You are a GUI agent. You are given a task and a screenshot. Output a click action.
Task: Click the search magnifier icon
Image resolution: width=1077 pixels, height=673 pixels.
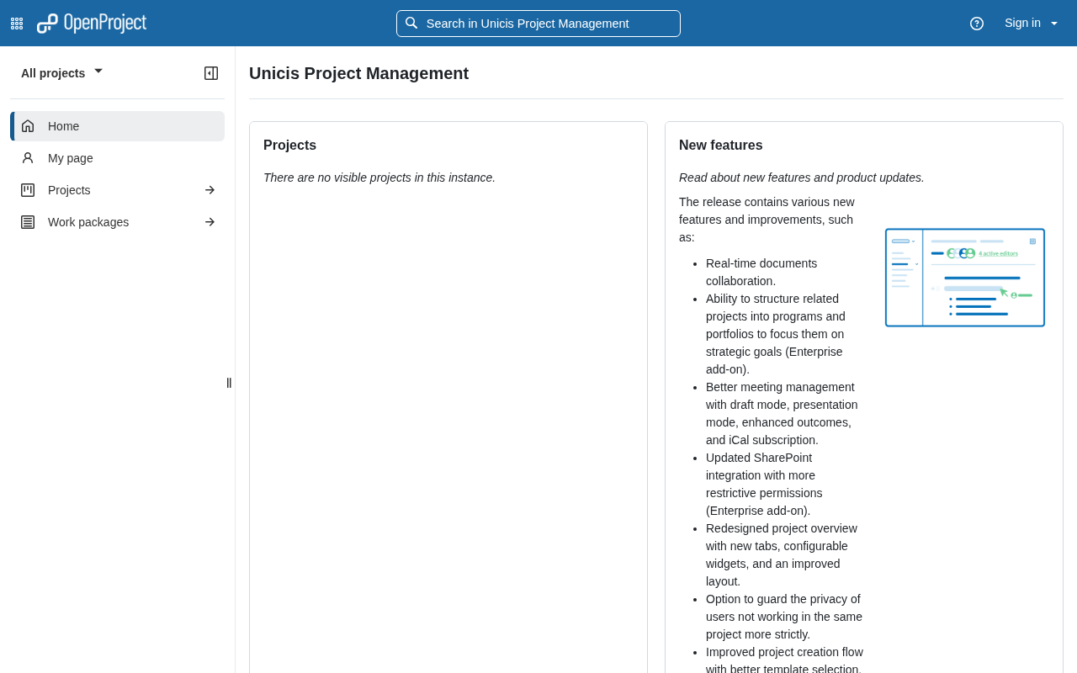411,24
